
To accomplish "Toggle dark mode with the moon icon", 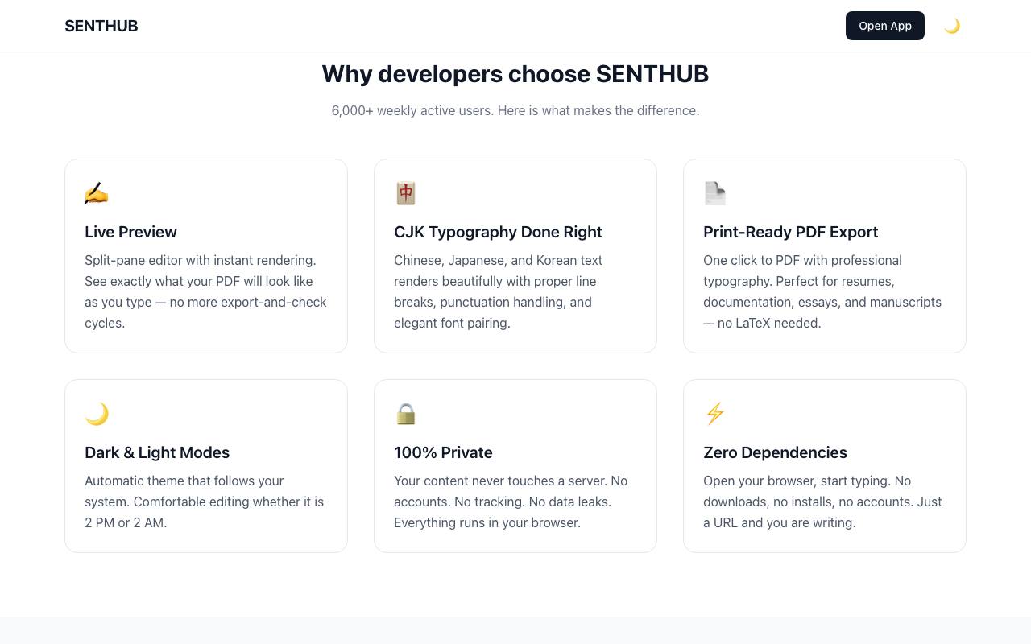I will point(952,26).
